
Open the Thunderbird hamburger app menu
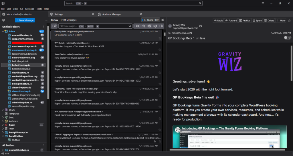tap(263, 3)
